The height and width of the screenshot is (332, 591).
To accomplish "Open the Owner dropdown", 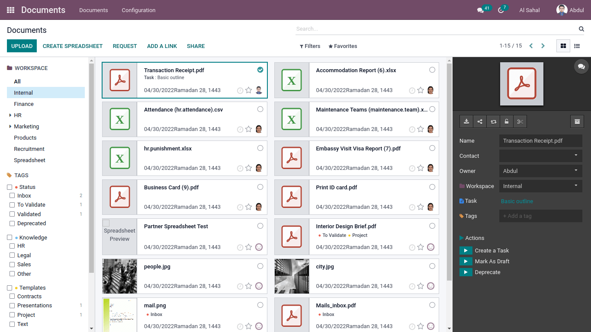I will click(x=540, y=171).
